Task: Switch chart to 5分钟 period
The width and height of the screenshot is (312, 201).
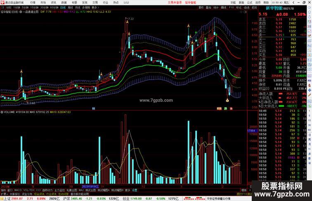Action: pos(25,7)
